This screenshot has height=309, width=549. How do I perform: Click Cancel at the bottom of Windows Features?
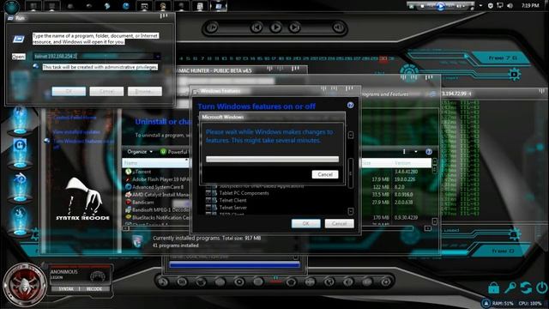[340, 223]
